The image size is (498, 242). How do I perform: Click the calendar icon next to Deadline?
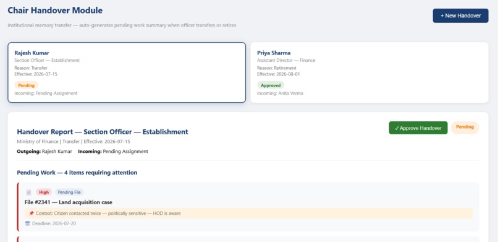point(27,223)
